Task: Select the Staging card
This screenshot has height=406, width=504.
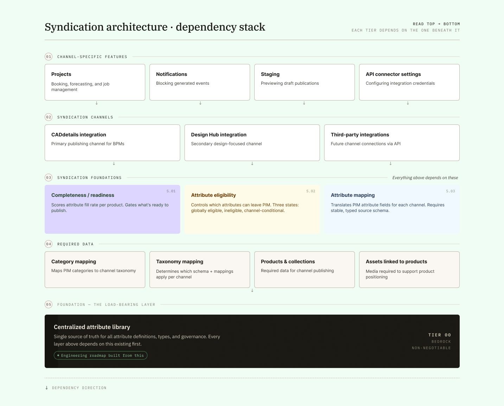Action: pos(304,82)
